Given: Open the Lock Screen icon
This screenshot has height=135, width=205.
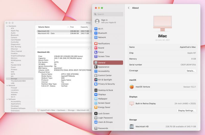Looking at the screenshot, I should (x=96, y=113).
